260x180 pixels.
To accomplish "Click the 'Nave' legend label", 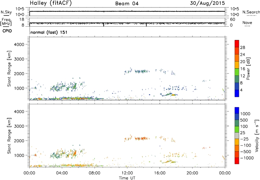I will (247, 22).
